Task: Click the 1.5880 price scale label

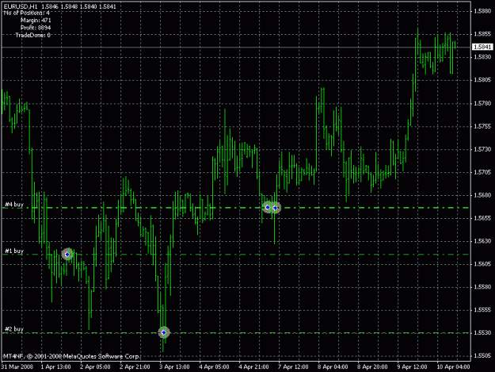Action: click(482, 11)
